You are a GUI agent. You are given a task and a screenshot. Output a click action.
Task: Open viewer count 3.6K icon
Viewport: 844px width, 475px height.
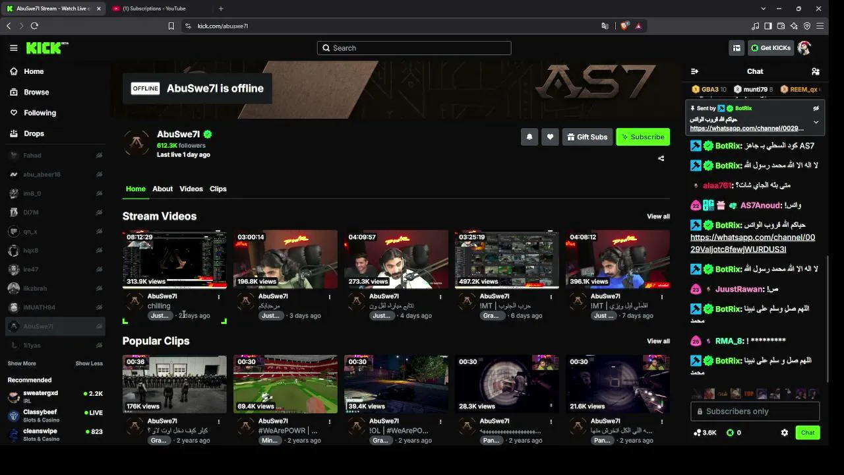click(705, 433)
